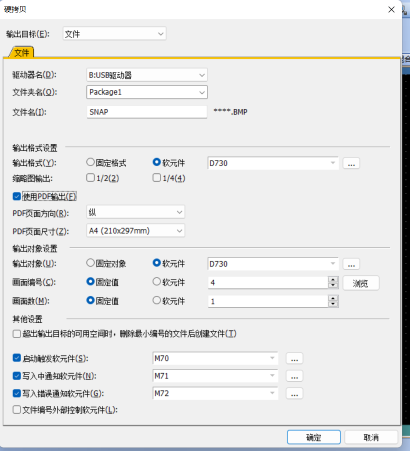This screenshot has width=410, height=451.
Task: Open device picker for 写入错误通知软元件 M72
Action: point(294,393)
